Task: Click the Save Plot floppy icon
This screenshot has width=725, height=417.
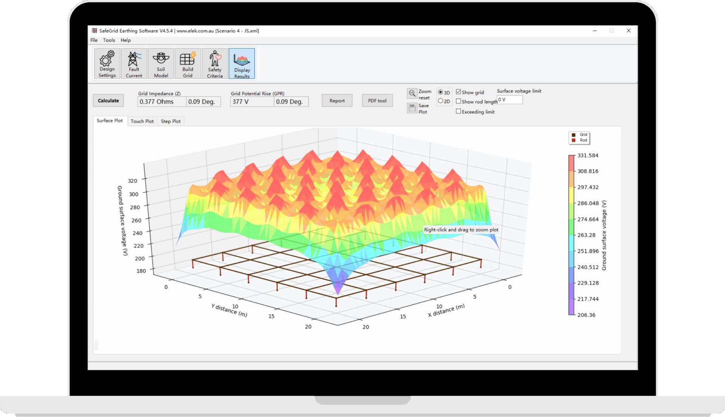Action: click(x=412, y=108)
